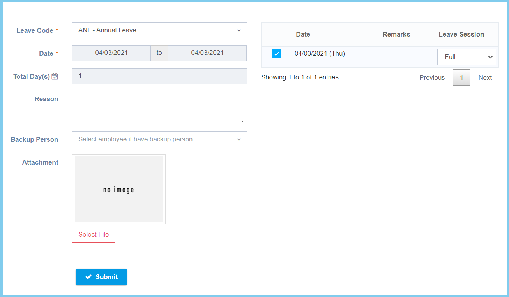Click the Total Day(s) field
509x297 pixels.
[x=159, y=76]
